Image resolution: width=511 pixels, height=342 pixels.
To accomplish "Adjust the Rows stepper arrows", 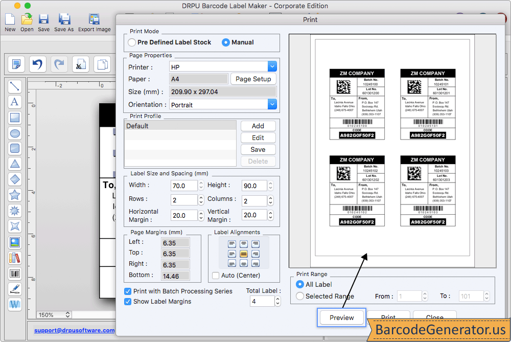I will click(201, 200).
